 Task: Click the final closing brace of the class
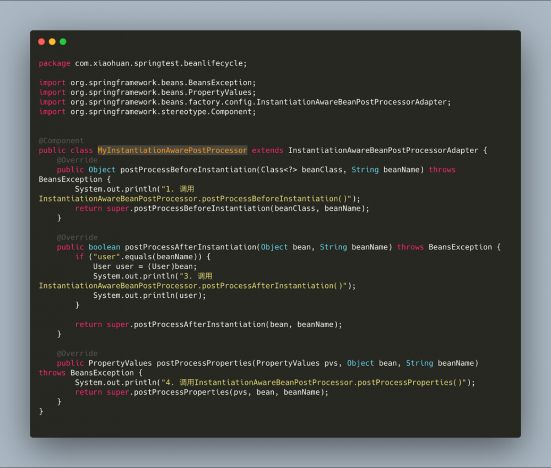point(41,411)
